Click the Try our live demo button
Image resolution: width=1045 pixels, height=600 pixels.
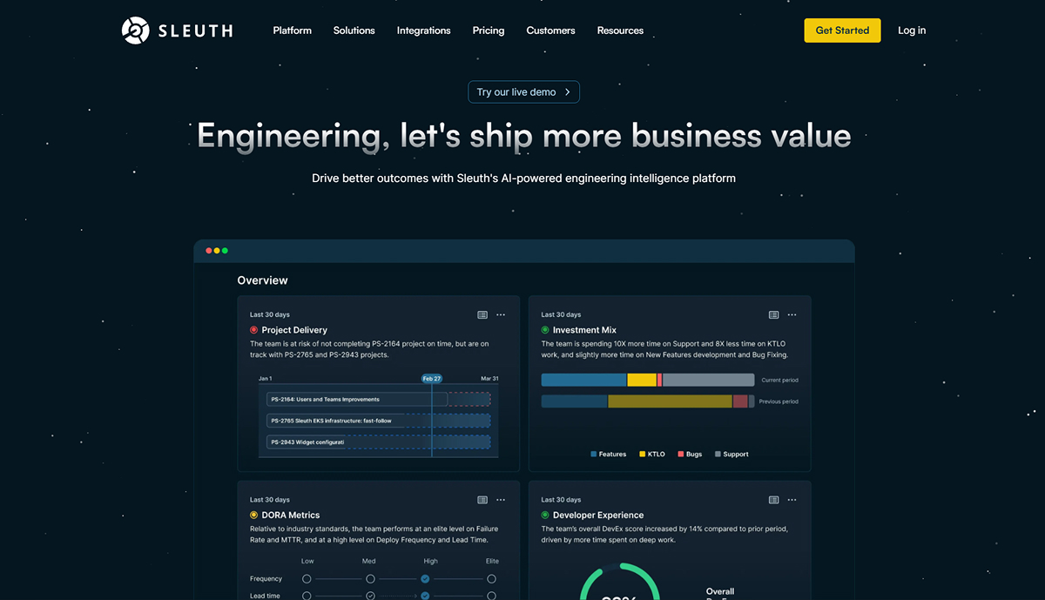point(523,92)
